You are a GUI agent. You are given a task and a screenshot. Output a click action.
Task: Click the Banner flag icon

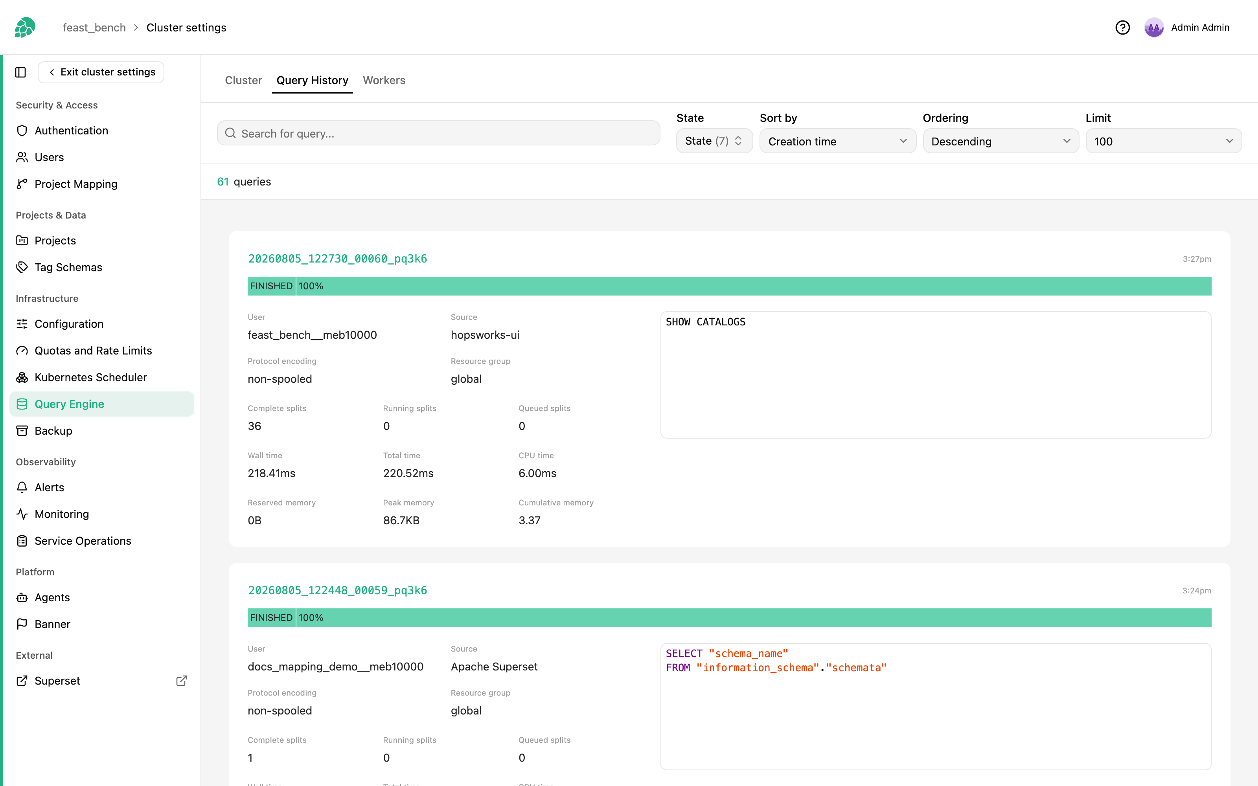[x=22, y=624]
